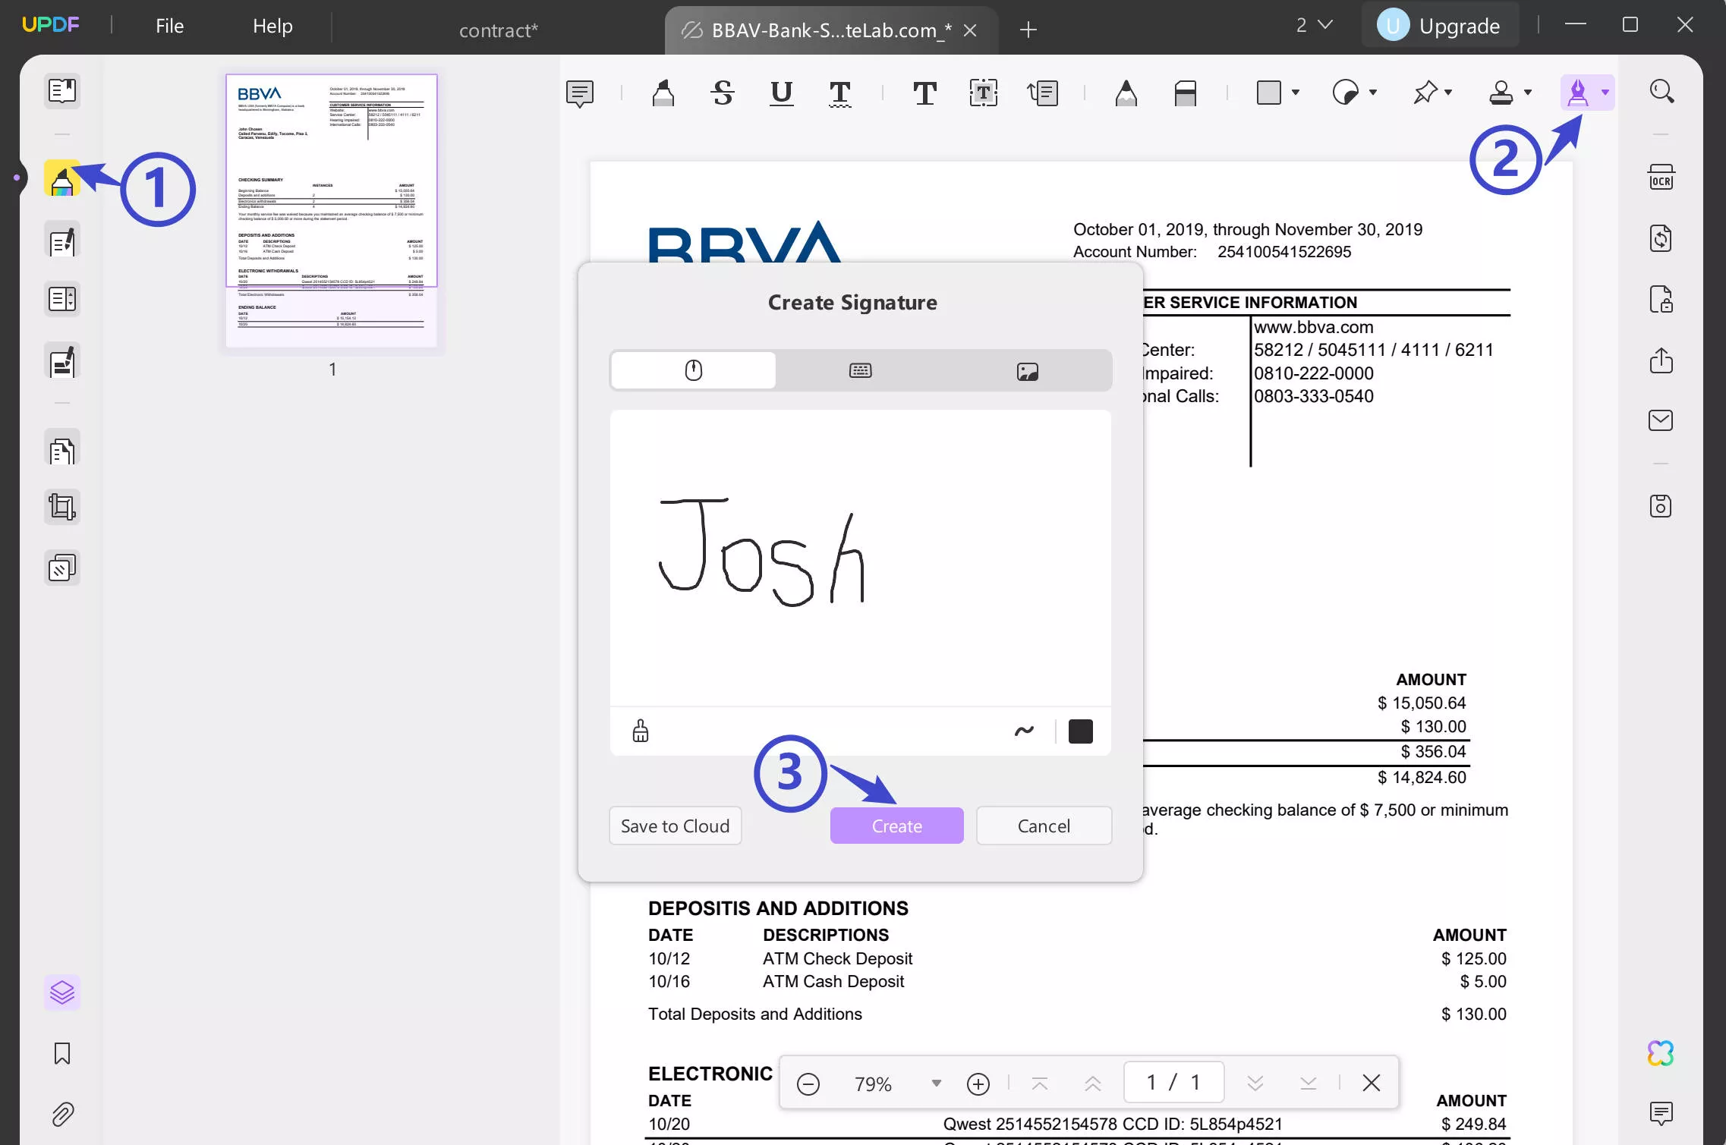
Task: Toggle the signature lock aspect ratio
Action: 639,731
